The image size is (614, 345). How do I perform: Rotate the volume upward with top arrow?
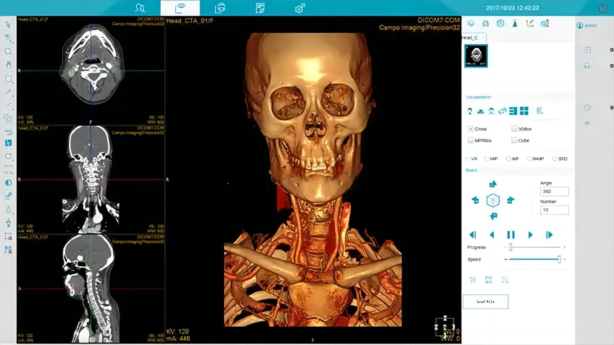[x=493, y=184]
